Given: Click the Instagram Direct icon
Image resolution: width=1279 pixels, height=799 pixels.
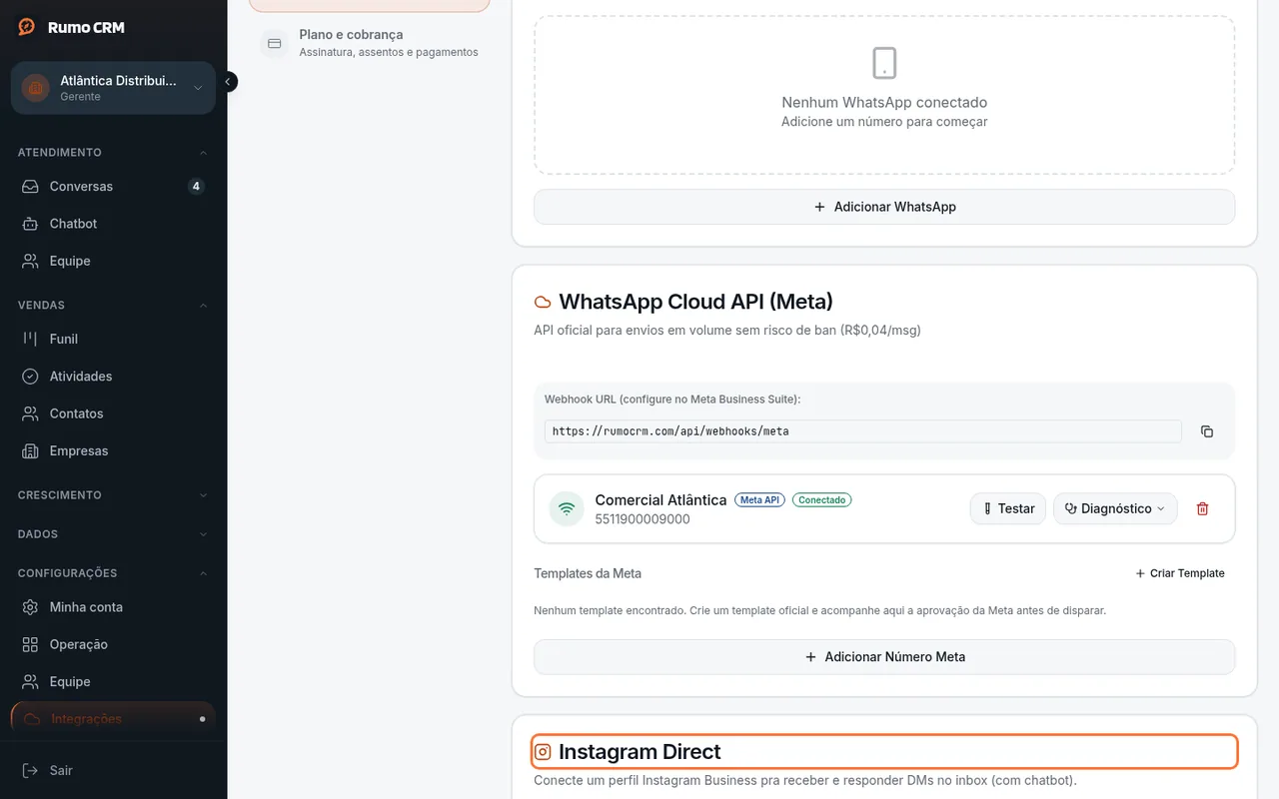Looking at the screenshot, I should 543,752.
